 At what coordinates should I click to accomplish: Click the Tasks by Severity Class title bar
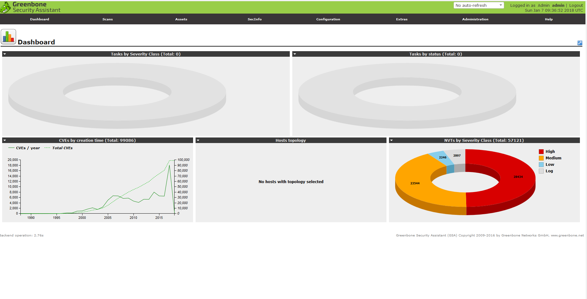[x=146, y=54]
